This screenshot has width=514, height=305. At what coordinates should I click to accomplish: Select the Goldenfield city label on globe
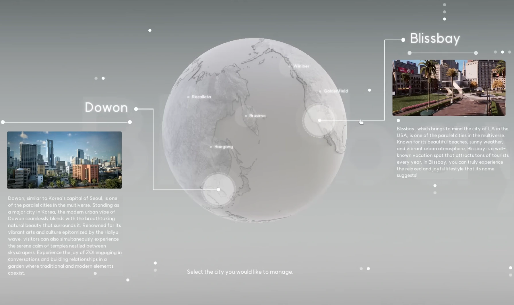click(335, 91)
